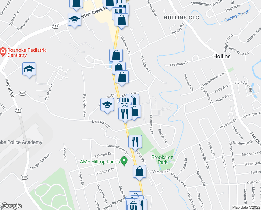
Task: Click the Hollins town label
Action: point(222,56)
